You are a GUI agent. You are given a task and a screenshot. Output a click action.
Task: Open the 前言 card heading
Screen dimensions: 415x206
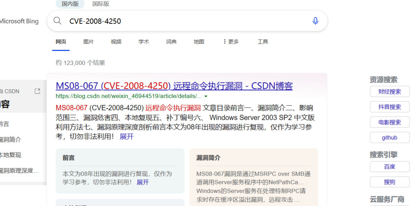(x=69, y=158)
